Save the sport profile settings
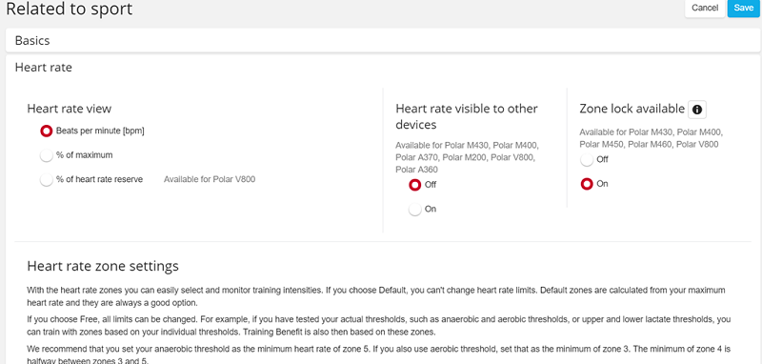 744,8
